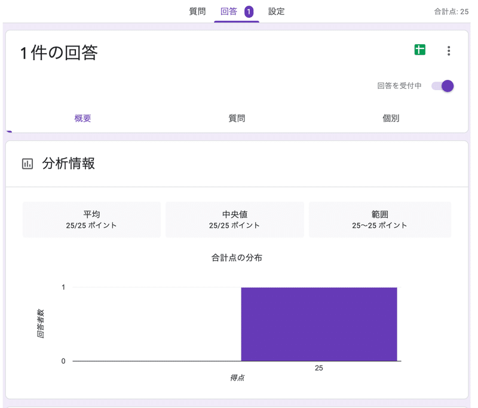Click the 中央値 25/25 ポイント card
Screen dimensions: 478x408
pyautogui.click(x=234, y=220)
